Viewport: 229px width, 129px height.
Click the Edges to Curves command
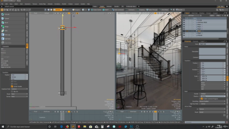tap(13, 67)
